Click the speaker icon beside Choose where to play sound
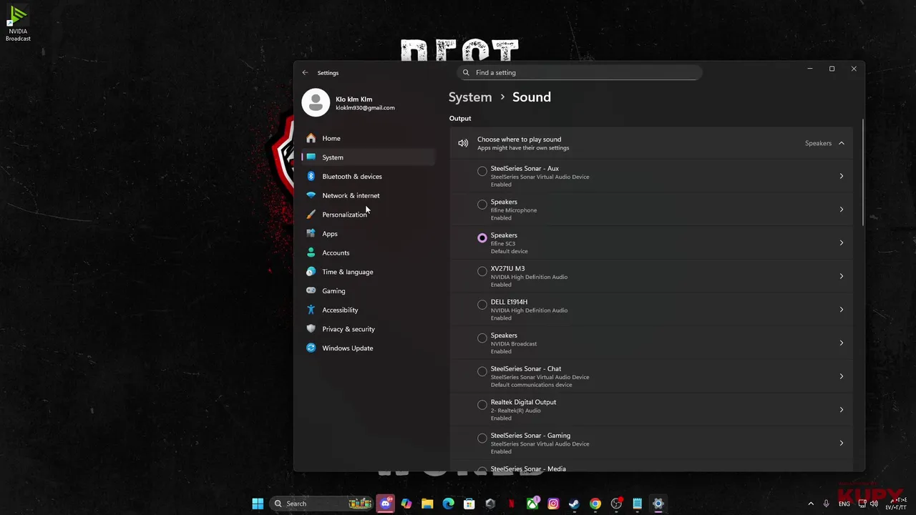The width and height of the screenshot is (916, 515). pos(463,143)
